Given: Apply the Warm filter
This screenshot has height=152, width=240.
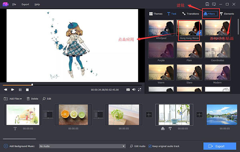Looking at the screenshot, I should tap(161, 72).
